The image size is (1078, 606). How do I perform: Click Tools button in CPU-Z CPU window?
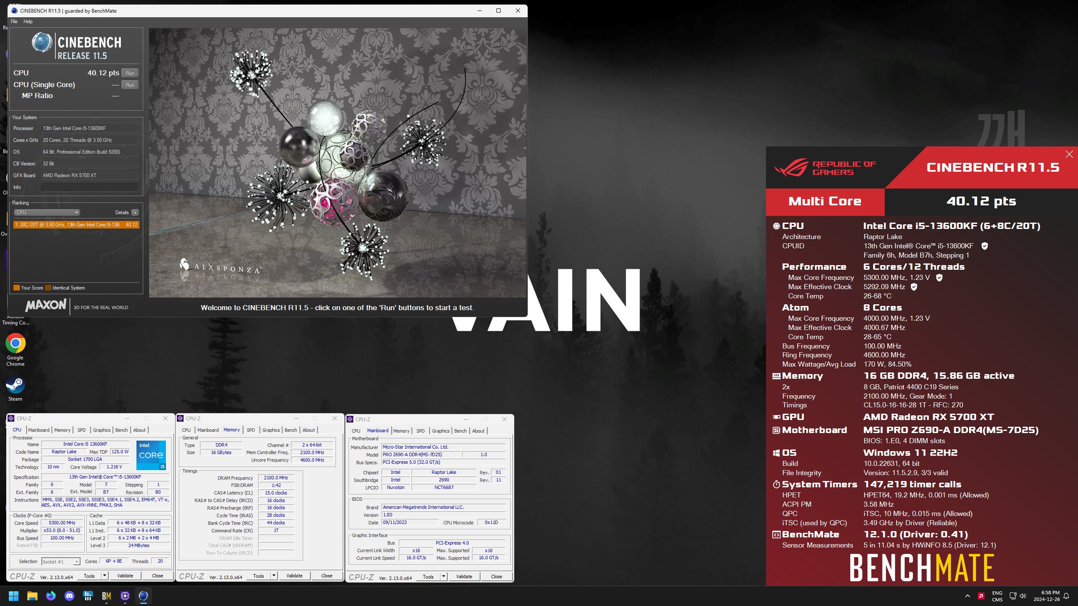tap(89, 576)
